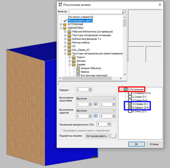This screenshot has height=168, width=170.
Task: Uncheck the 4.Справа (X-) face
Action: coord(130,104)
